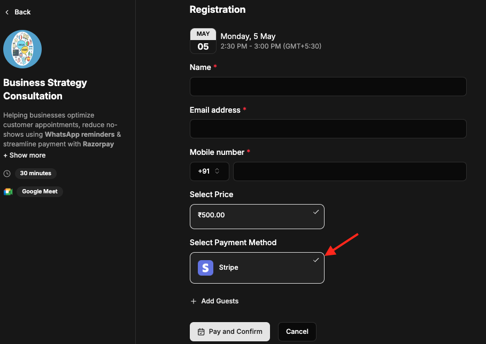Click the back chevron arrow icon
Image resolution: width=486 pixels, height=344 pixels.
7,12
